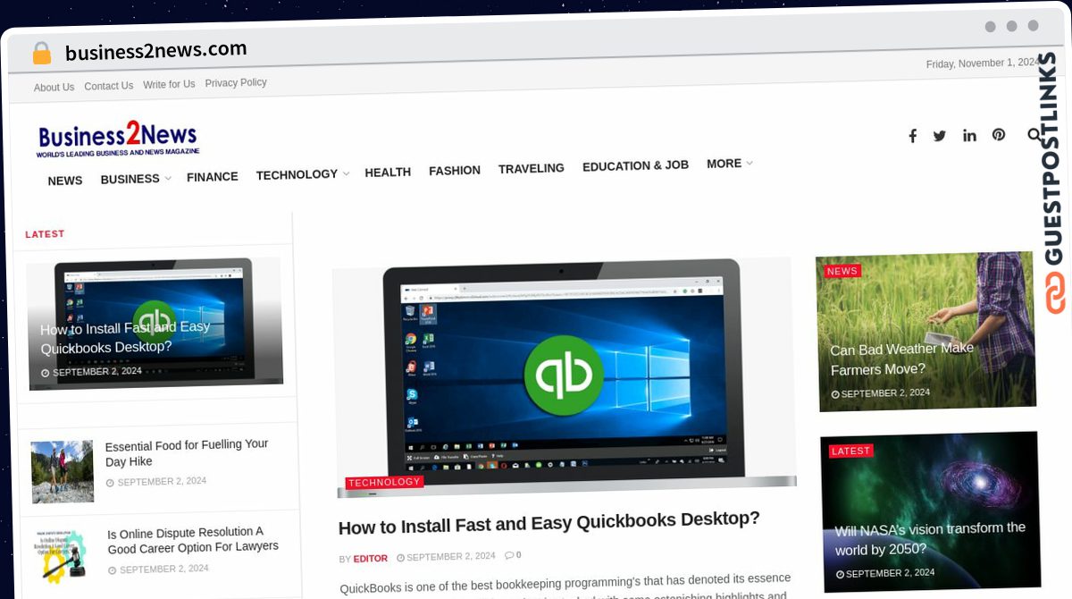This screenshot has height=599, width=1072.
Task: Open the LinkedIn social icon
Action: (969, 135)
